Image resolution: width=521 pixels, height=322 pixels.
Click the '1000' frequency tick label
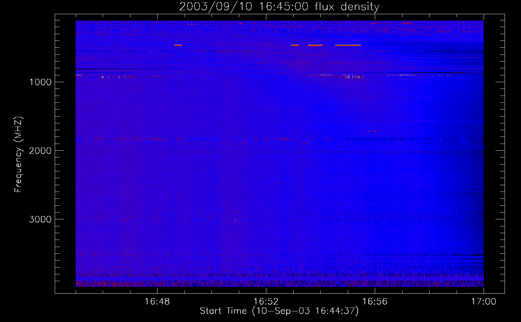coord(40,82)
